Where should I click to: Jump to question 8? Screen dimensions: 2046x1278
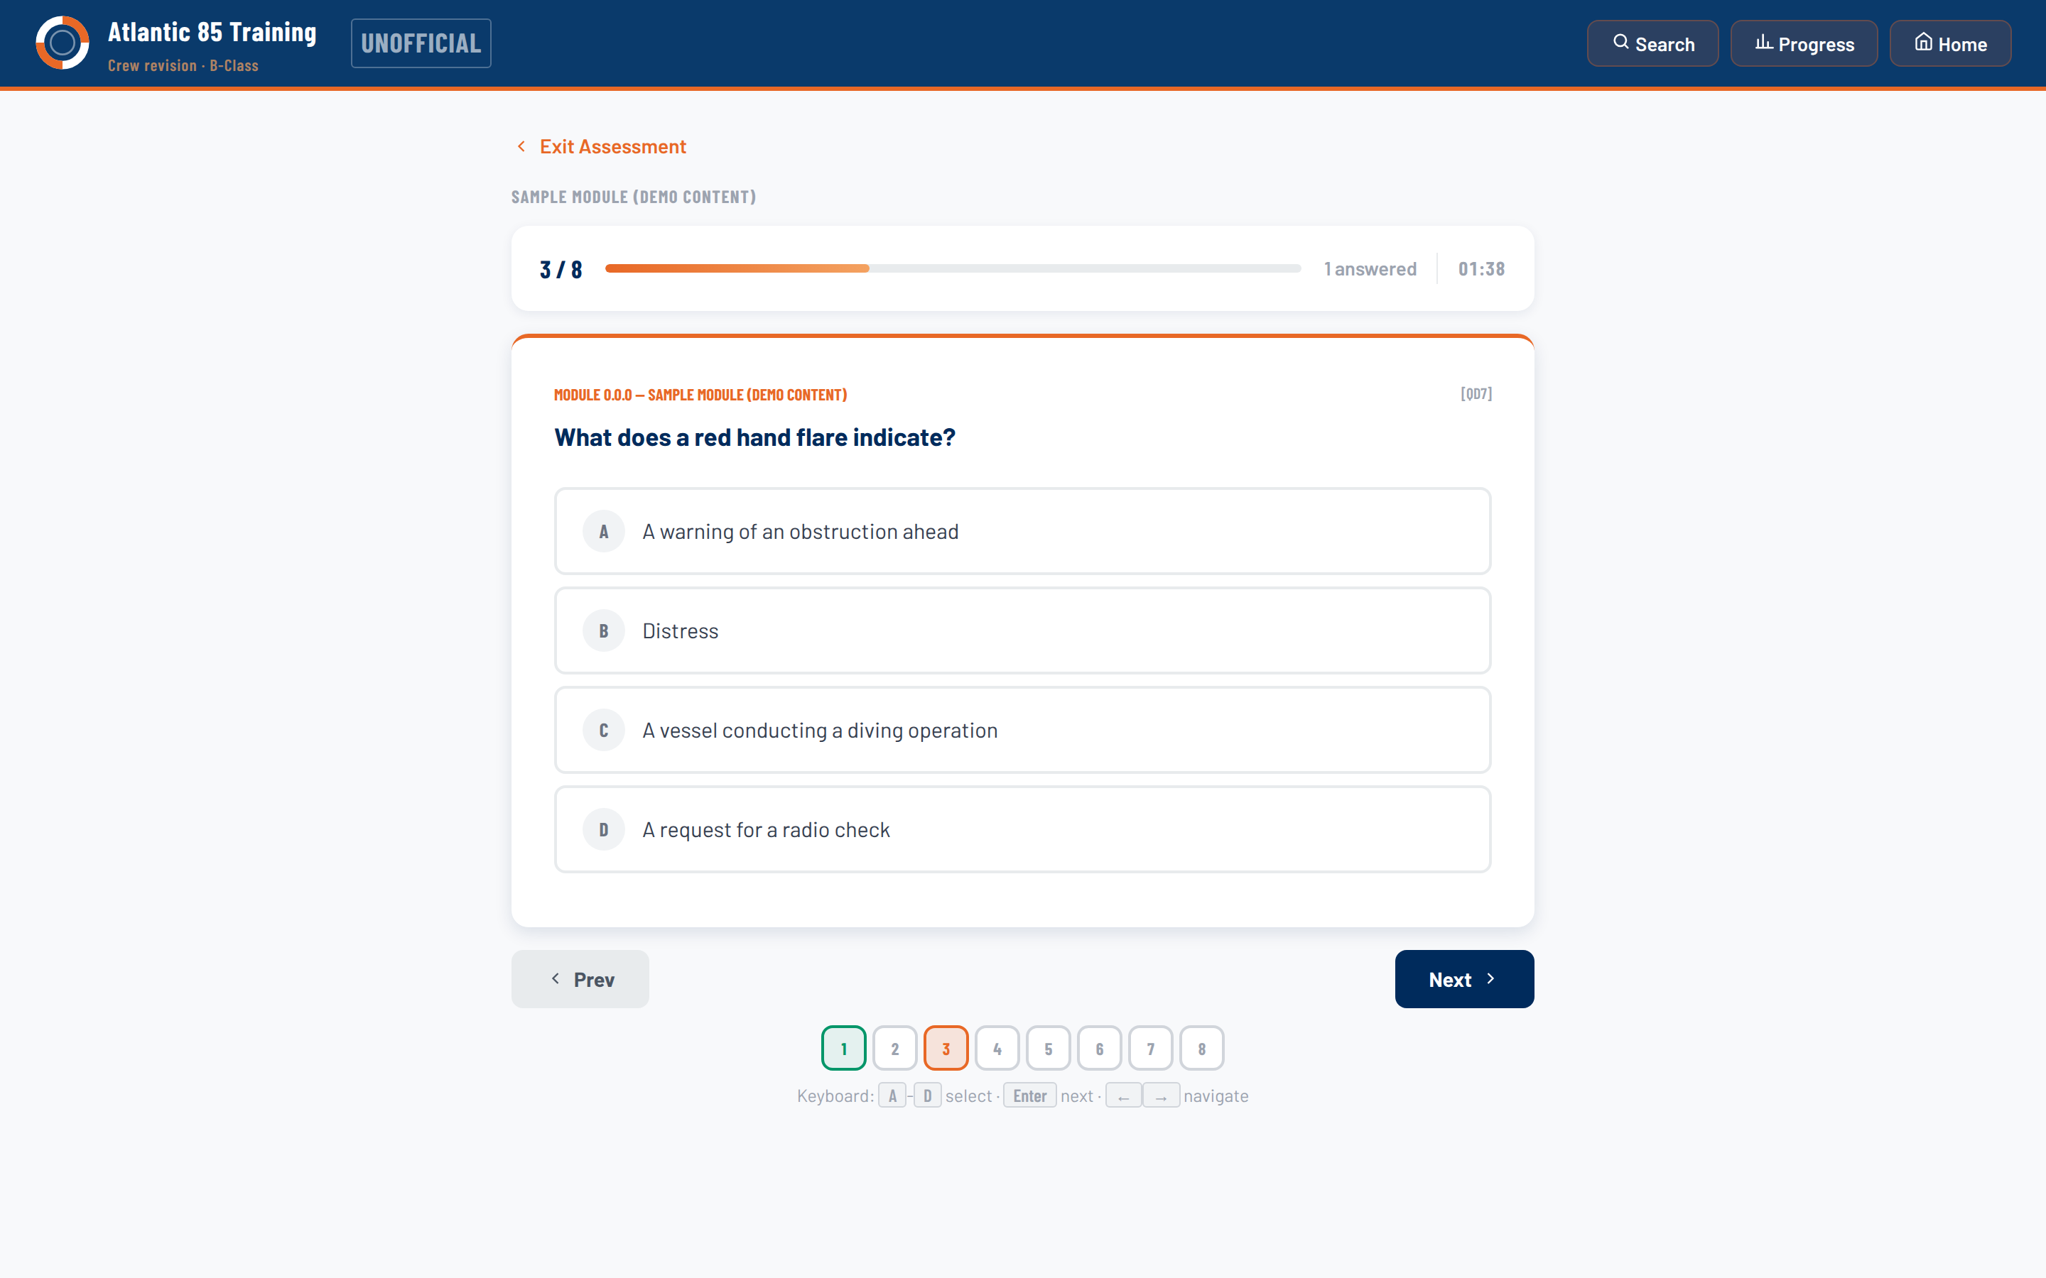point(1201,1048)
